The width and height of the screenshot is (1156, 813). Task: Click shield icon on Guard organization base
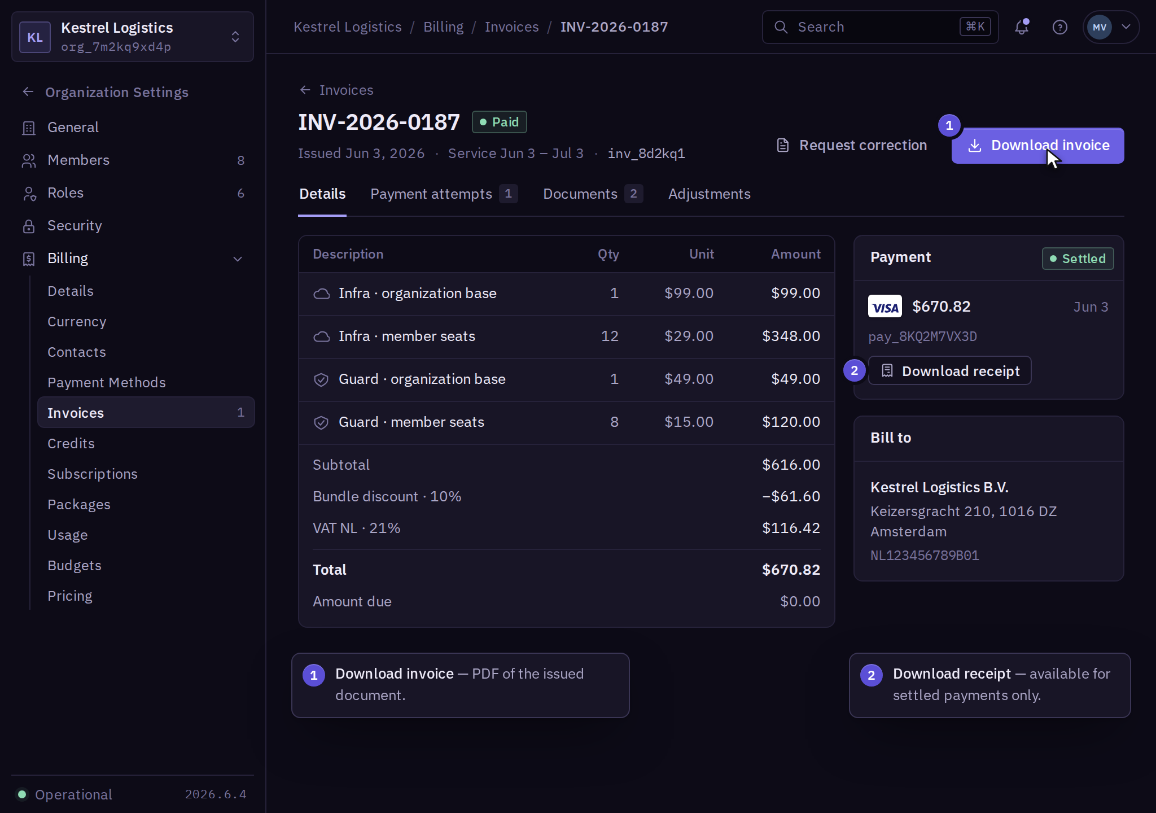pyautogui.click(x=321, y=379)
